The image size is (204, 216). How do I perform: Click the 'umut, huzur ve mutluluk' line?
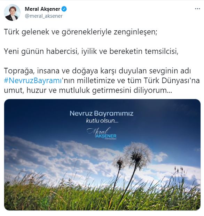pyautogui.click(x=88, y=90)
